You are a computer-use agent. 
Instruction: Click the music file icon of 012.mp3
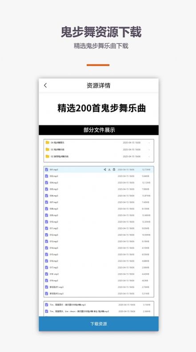pos(47,235)
